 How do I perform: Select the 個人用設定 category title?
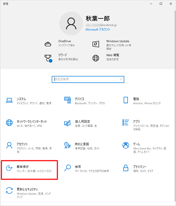click(82, 121)
